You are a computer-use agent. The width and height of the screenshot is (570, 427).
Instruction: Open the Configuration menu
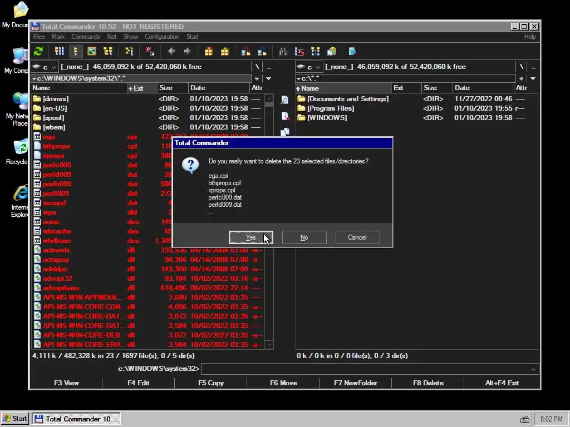162,37
